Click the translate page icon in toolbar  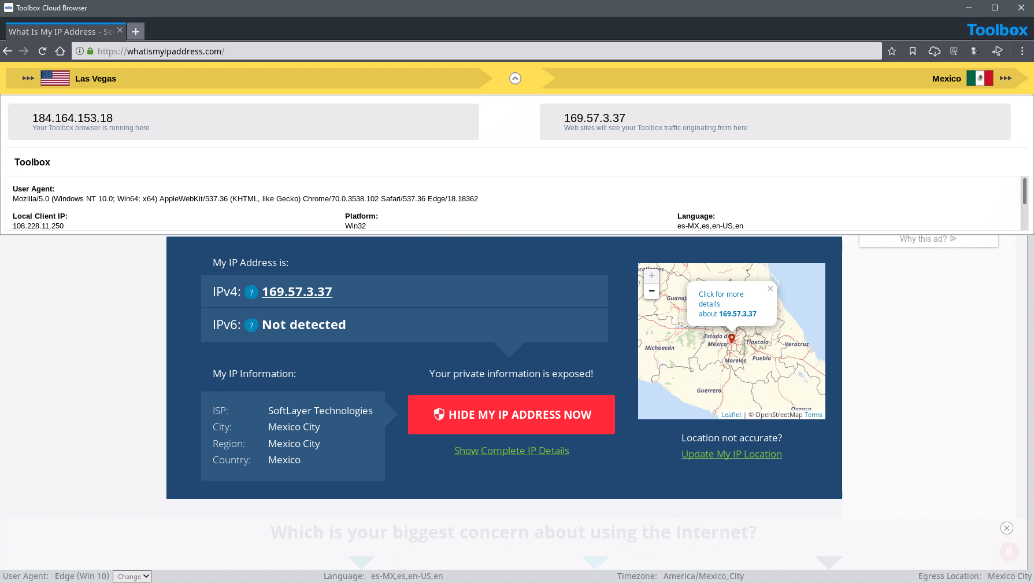click(x=954, y=51)
